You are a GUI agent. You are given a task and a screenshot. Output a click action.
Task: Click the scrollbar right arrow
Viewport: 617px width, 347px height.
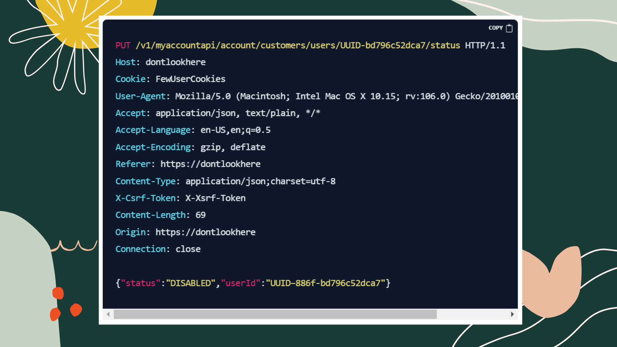(x=512, y=314)
